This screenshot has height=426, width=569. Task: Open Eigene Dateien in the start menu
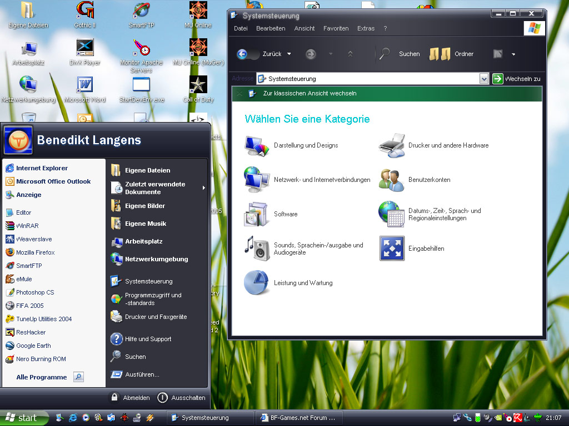[141, 170]
